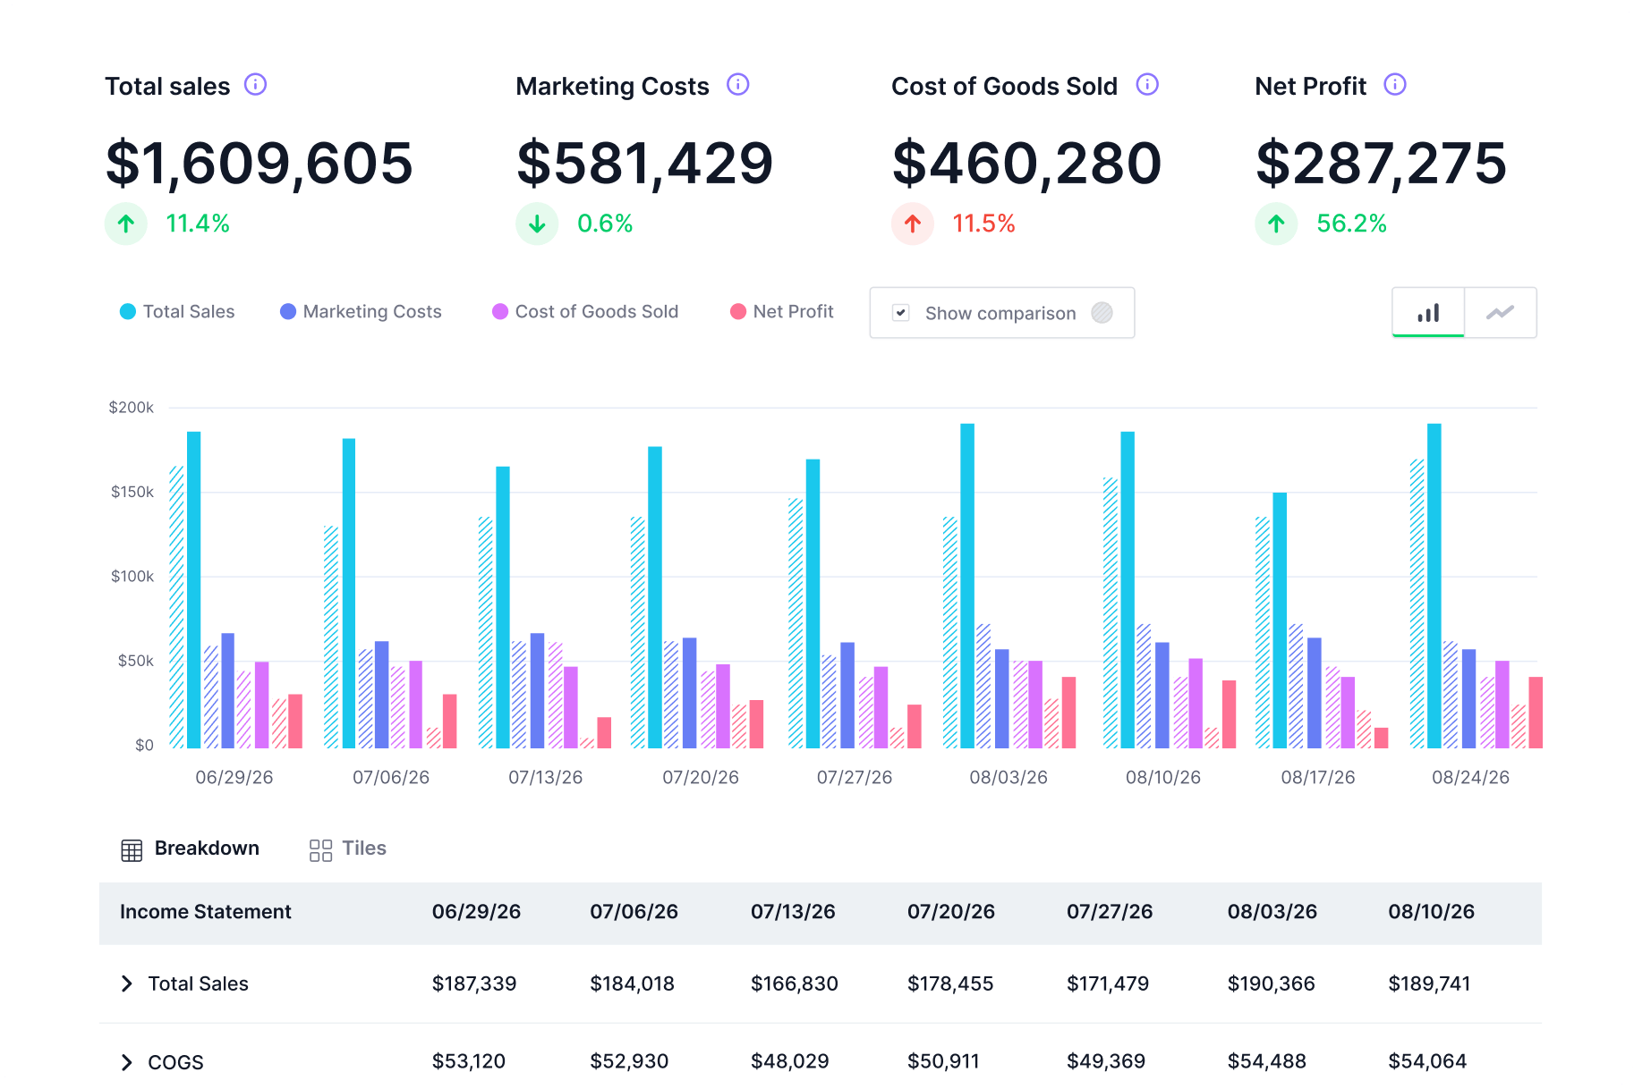This screenshot has height=1089, width=1634.
Task: Open the Net Profit info icon
Action: pos(1395,85)
